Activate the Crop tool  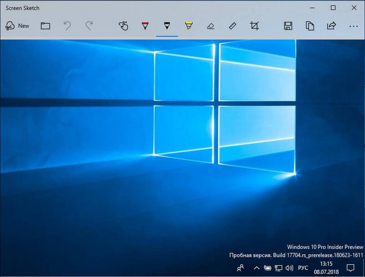click(x=254, y=26)
